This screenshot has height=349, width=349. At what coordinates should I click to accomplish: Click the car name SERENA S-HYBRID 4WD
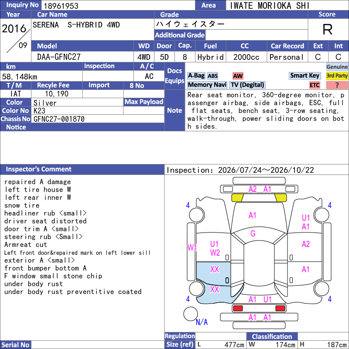76,25
